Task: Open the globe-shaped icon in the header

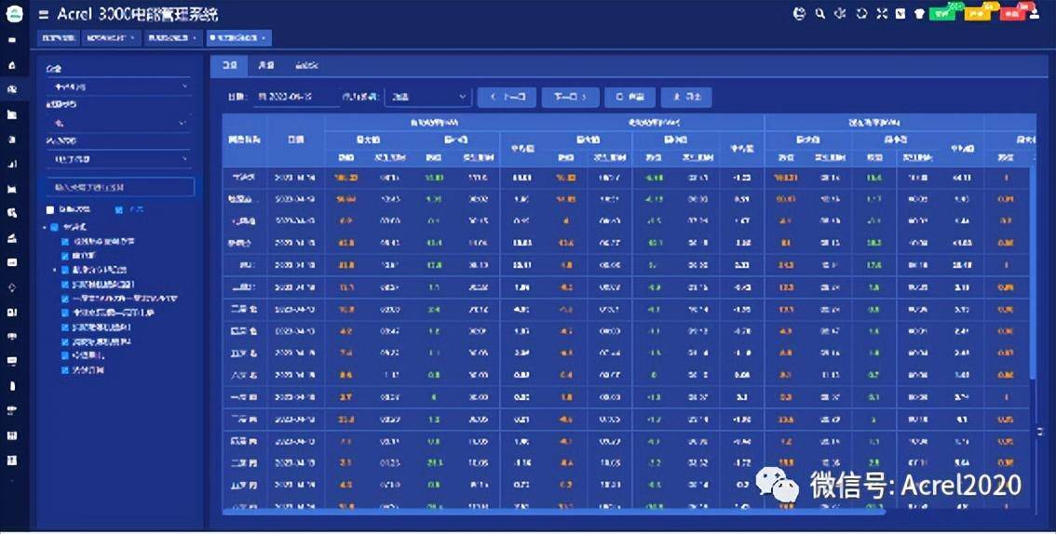Action: (x=799, y=13)
